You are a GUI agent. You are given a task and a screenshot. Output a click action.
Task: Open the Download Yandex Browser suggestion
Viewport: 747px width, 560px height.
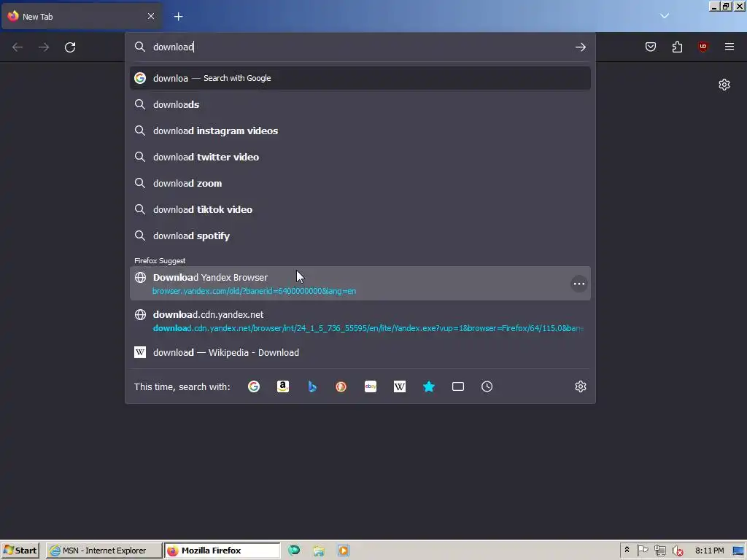(360, 284)
